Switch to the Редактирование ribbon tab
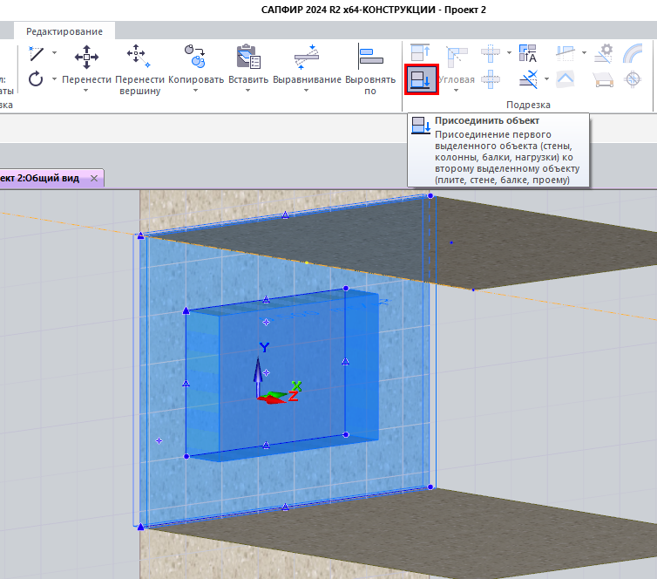 pos(64,31)
